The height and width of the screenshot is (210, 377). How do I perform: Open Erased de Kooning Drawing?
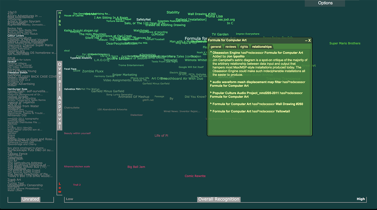click(x=165, y=25)
